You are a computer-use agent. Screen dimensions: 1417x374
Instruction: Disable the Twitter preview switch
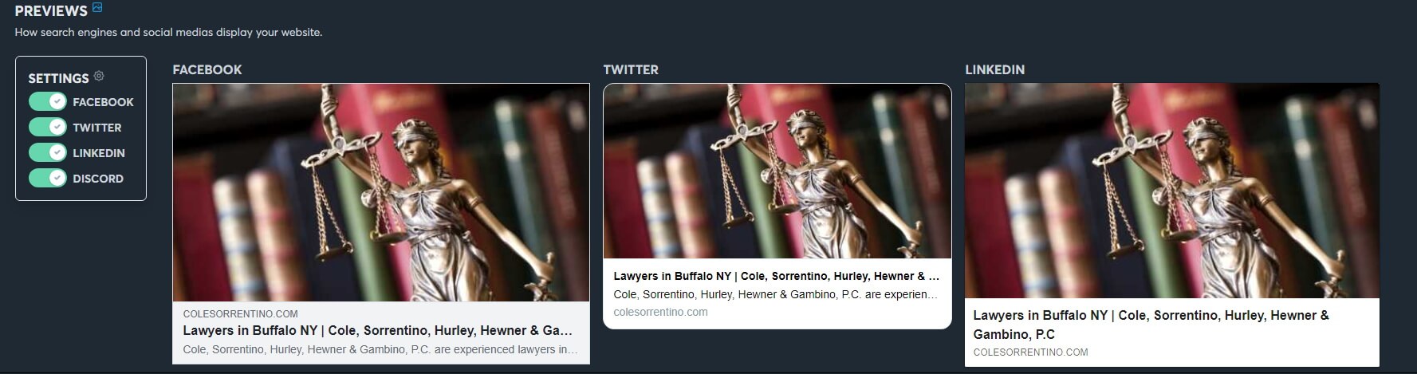48,127
